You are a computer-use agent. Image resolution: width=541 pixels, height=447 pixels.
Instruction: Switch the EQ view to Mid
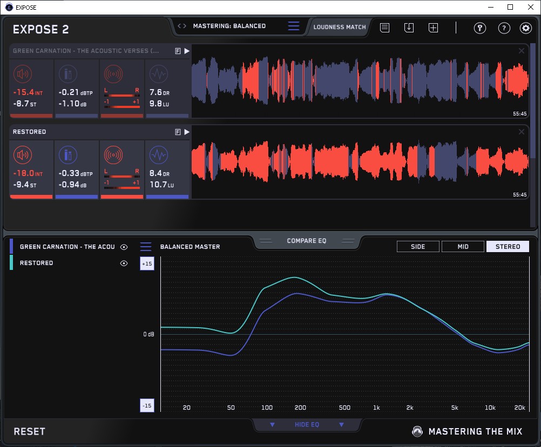pos(463,247)
